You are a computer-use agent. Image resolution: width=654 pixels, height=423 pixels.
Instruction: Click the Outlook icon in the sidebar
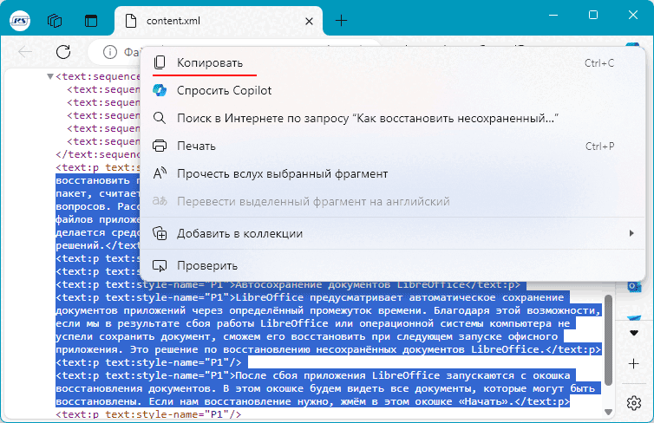click(x=634, y=287)
